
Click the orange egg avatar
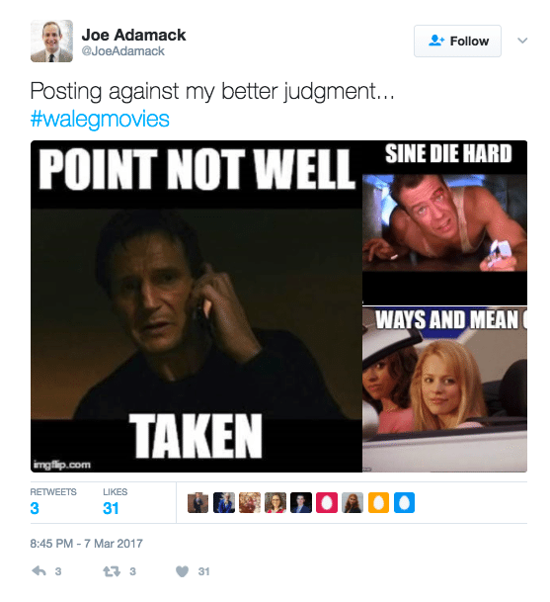pyautogui.click(x=378, y=502)
